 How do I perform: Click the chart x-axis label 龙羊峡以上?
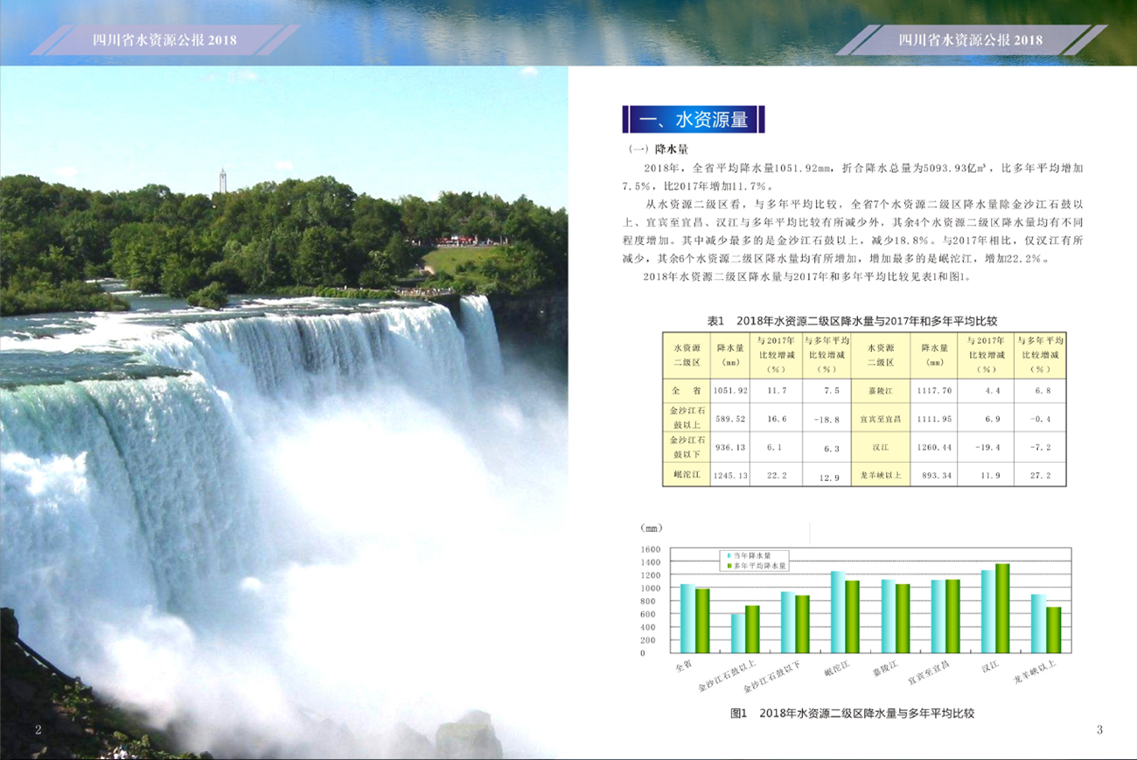(x=1035, y=673)
